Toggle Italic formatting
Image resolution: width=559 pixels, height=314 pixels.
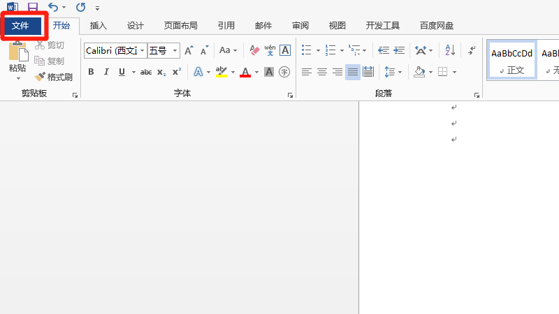pos(106,72)
